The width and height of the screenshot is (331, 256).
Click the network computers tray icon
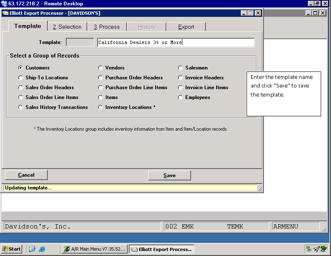[324, 249]
